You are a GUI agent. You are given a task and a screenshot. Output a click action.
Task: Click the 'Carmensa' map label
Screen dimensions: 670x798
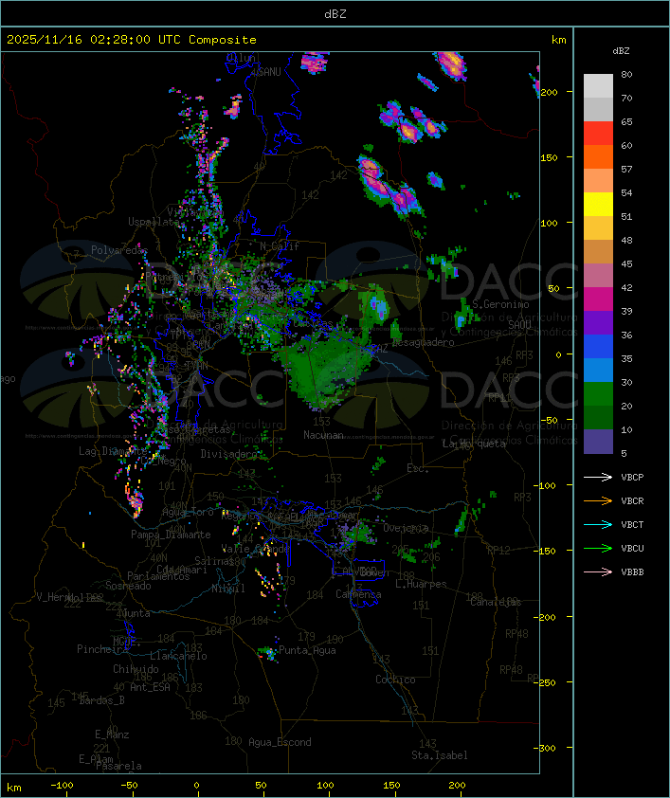click(x=358, y=594)
